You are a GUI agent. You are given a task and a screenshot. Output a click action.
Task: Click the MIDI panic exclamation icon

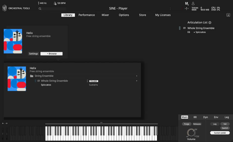pos(186,9)
